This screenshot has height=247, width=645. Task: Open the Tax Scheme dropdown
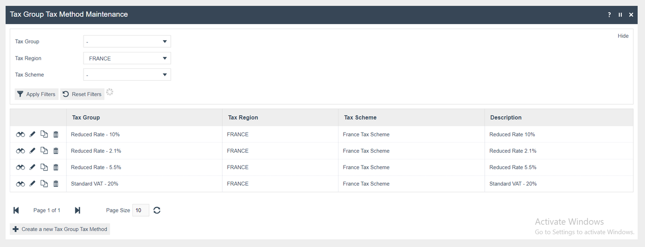click(127, 75)
